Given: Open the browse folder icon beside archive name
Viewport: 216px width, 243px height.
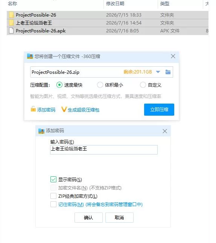Looking at the screenshot, I should point(168,72).
